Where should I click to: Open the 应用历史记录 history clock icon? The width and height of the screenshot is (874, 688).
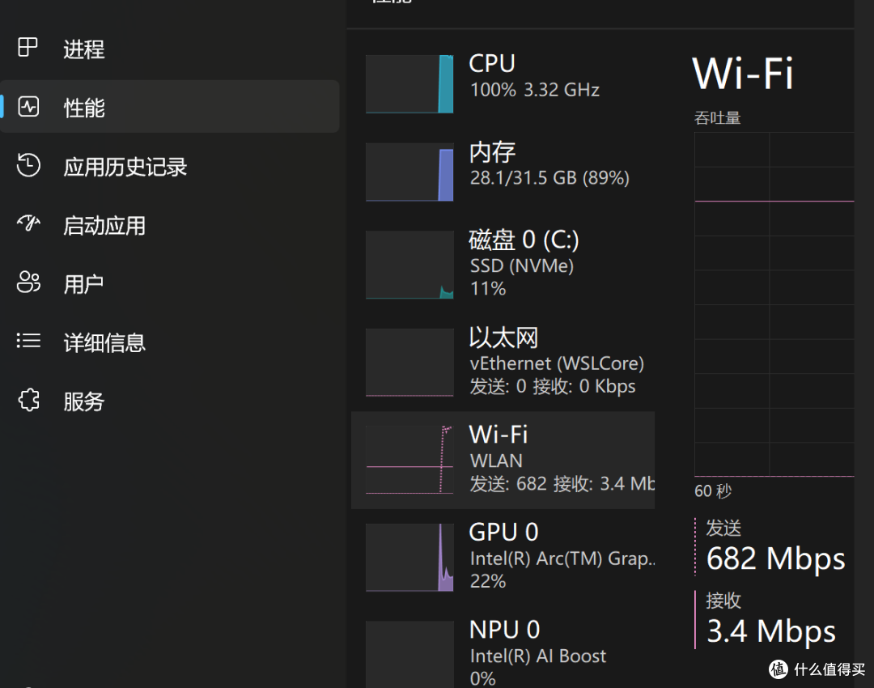pyautogui.click(x=28, y=165)
